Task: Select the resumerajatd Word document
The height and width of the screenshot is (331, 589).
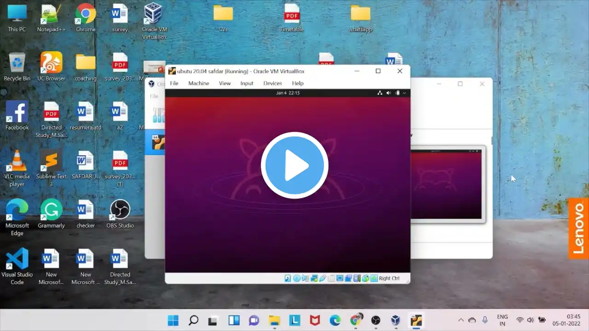Action: [x=86, y=116]
